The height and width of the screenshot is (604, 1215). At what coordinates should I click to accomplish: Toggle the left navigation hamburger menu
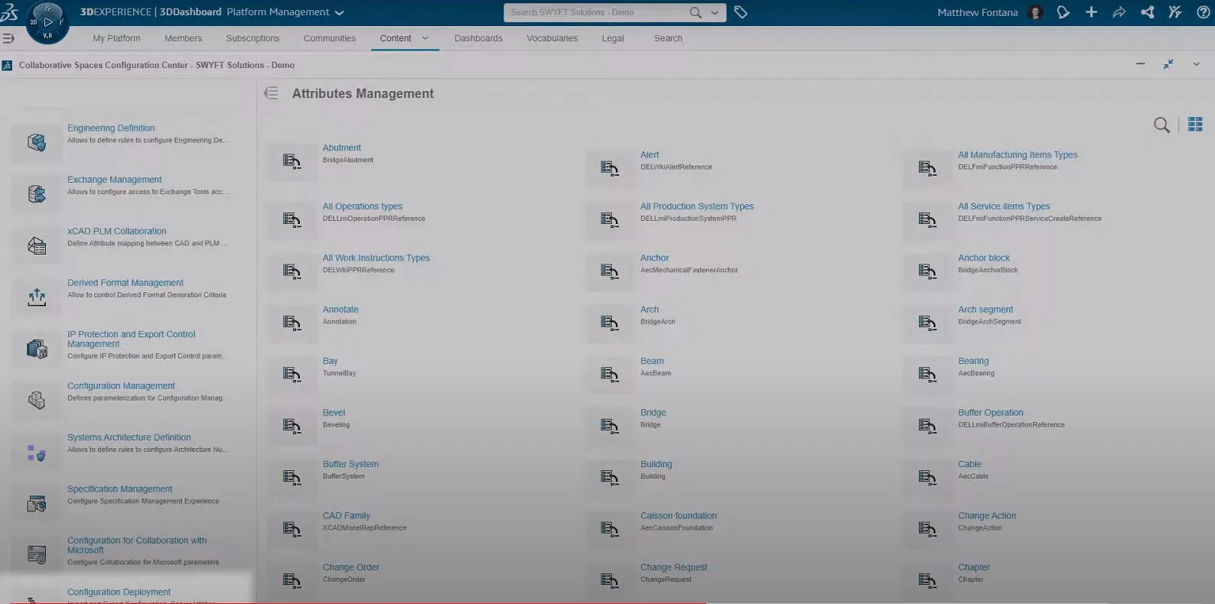[x=8, y=38]
